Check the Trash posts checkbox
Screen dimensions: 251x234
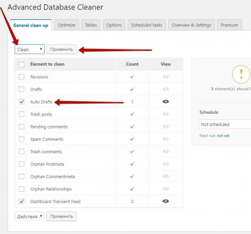click(21, 114)
